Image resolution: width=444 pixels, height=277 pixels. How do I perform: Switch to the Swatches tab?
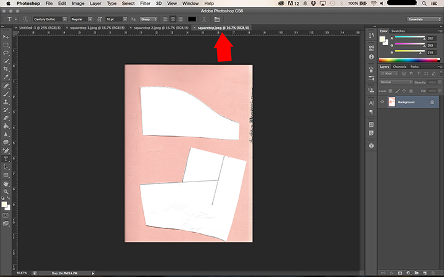tap(398, 31)
